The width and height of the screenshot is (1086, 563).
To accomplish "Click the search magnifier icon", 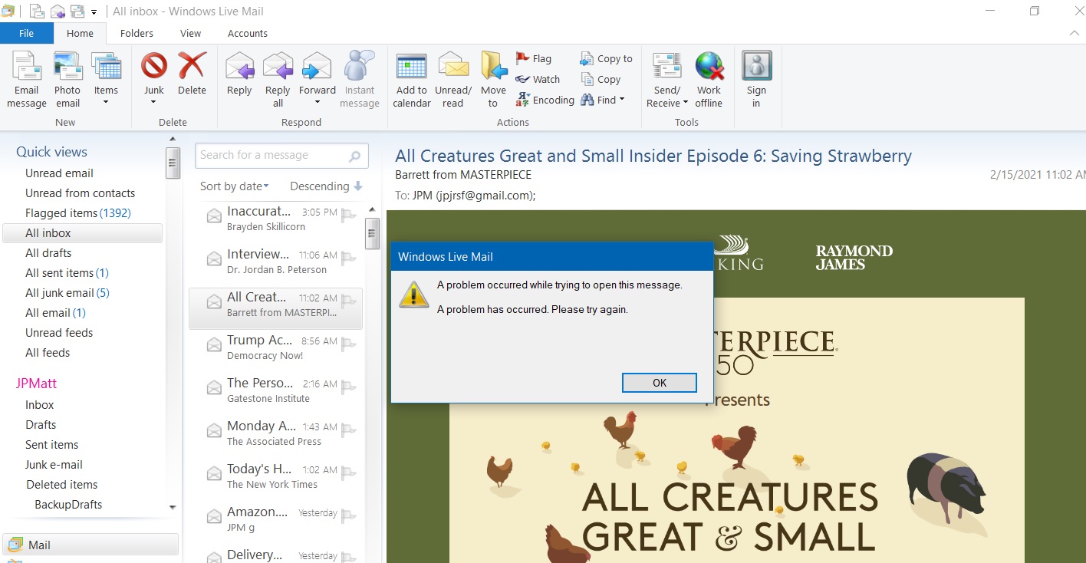I will tap(354, 156).
